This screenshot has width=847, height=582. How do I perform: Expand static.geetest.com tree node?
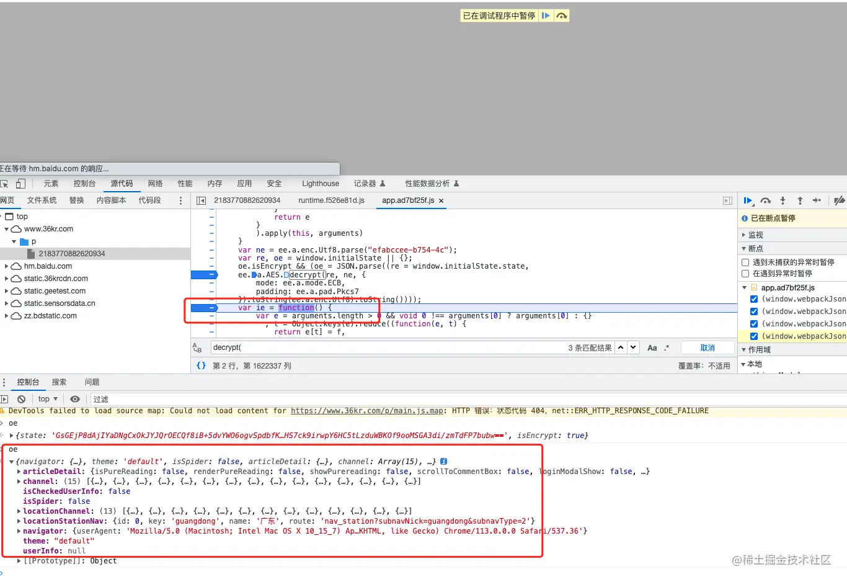pos(7,291)
